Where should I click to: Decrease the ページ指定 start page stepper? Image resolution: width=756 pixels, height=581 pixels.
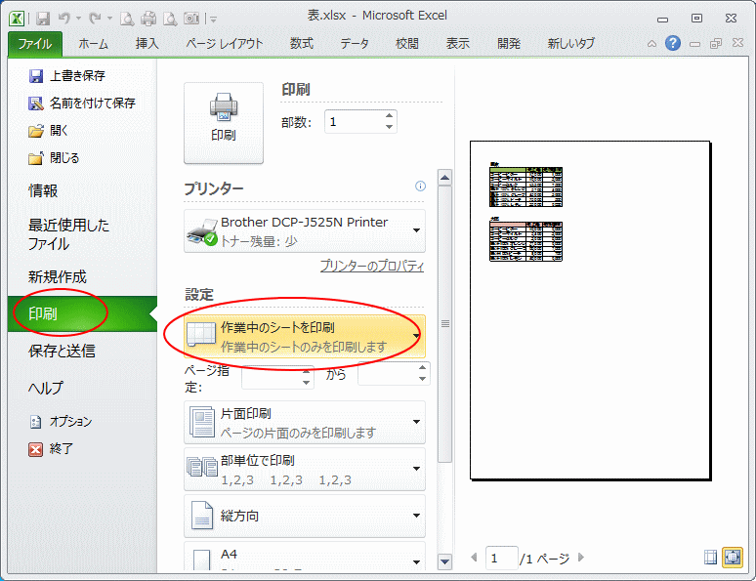tap(307, 384)
